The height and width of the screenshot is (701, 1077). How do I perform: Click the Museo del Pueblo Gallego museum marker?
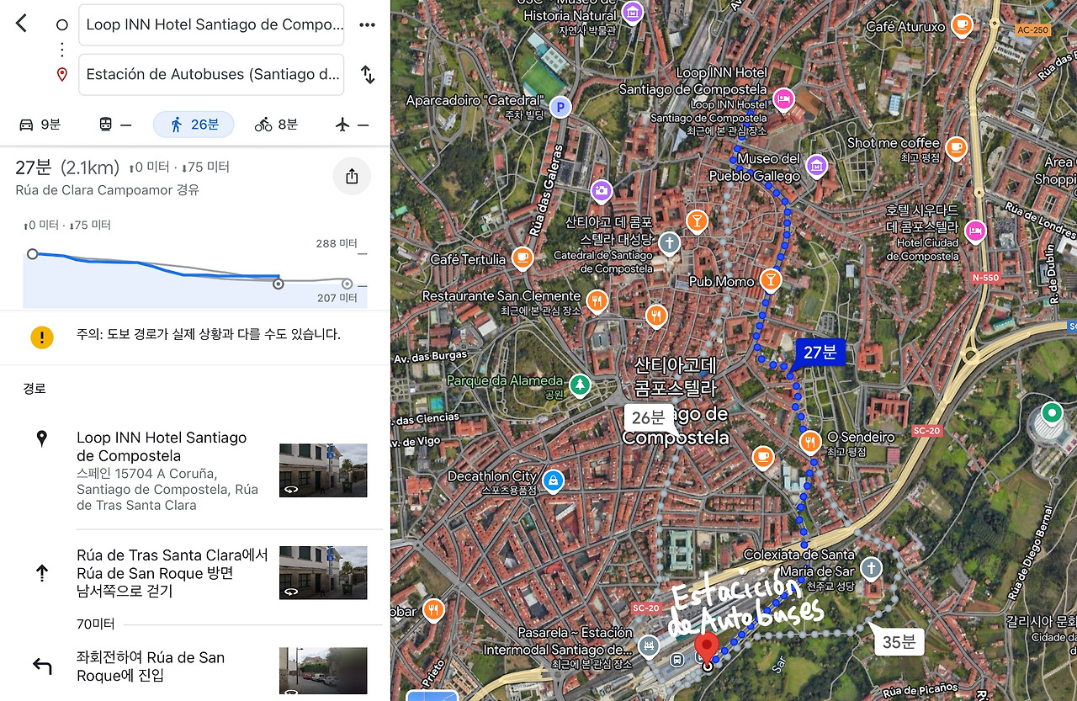pyautogui.click(x=816, y=166)
